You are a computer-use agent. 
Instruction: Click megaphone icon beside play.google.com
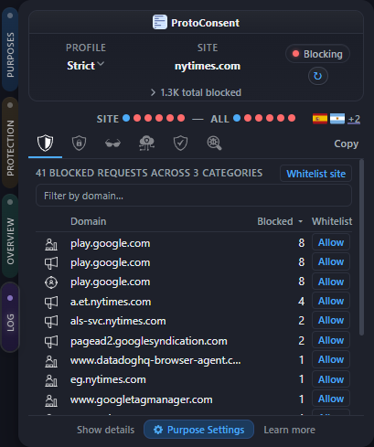pyautogui.click(x=51, y=263)
